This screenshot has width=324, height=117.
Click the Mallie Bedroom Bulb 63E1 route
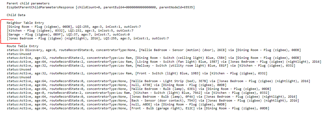pos(139,89)
